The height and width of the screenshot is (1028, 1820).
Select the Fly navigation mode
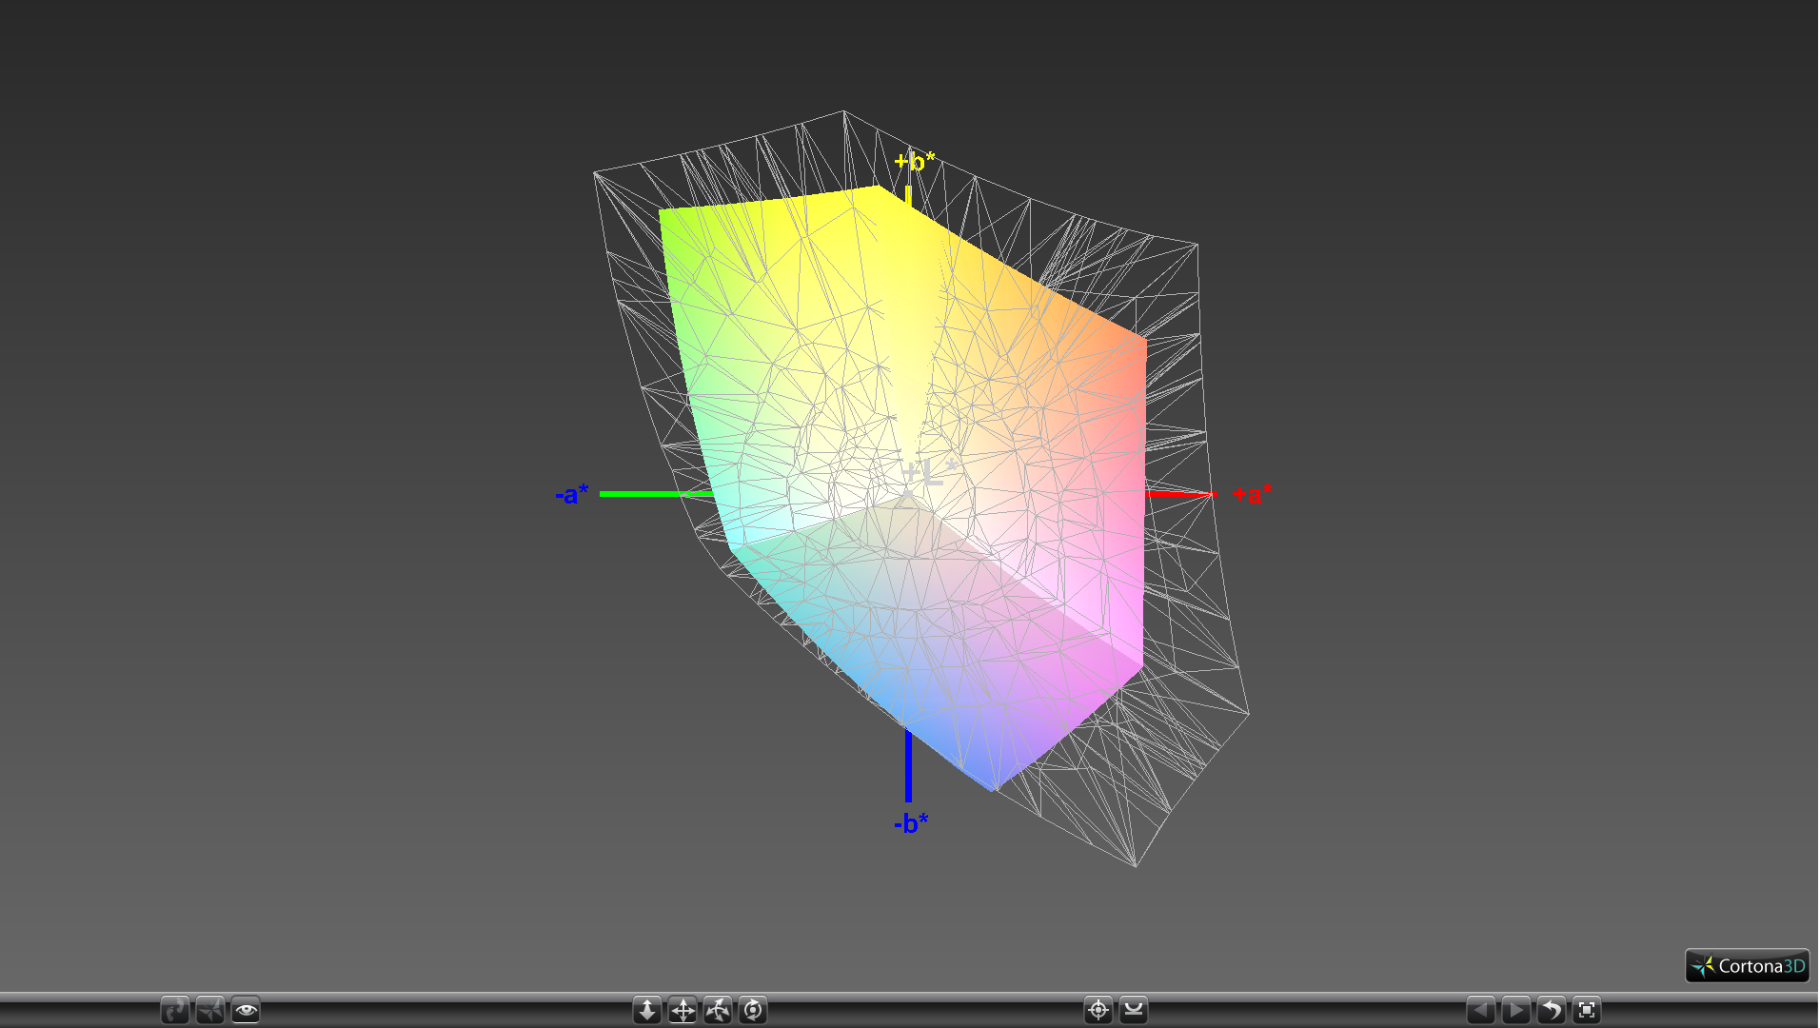click(x=210, y=1010)
